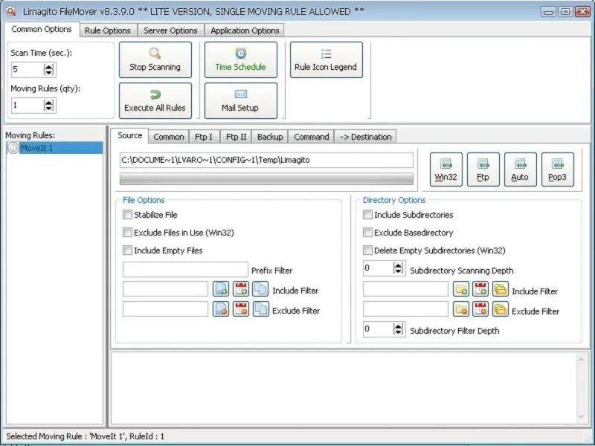Click file Exclude Filter add-file icon
The height and width of the screenshot is (446, 595).
[221, 309]
